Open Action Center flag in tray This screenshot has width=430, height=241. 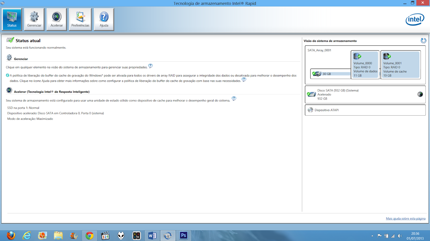pyautogui.click(x=379, y=236)
